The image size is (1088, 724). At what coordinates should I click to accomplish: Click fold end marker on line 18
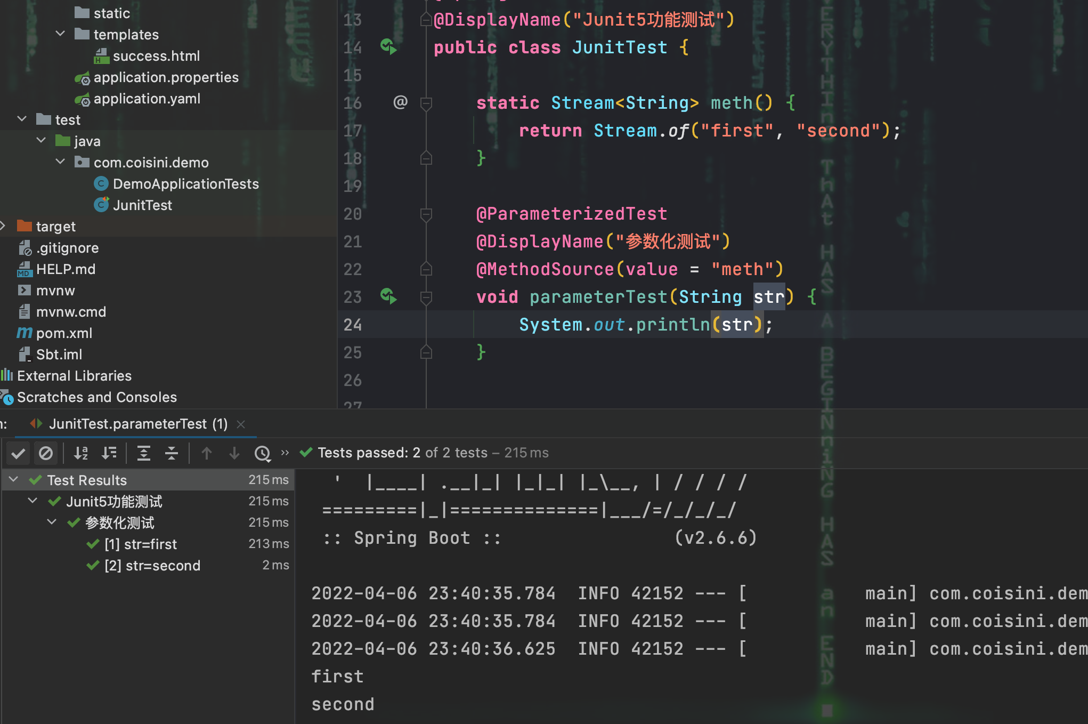(426, 158)
